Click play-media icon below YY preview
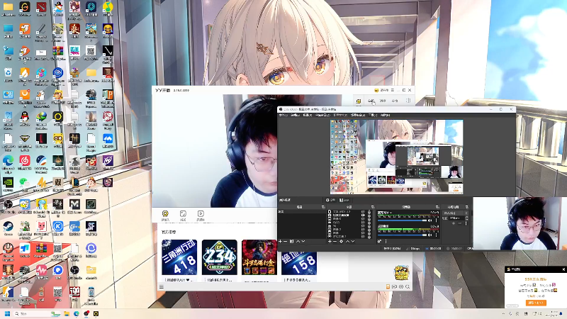Image resolution: width=567 pixels, height=319 pixels. point(201,214)
